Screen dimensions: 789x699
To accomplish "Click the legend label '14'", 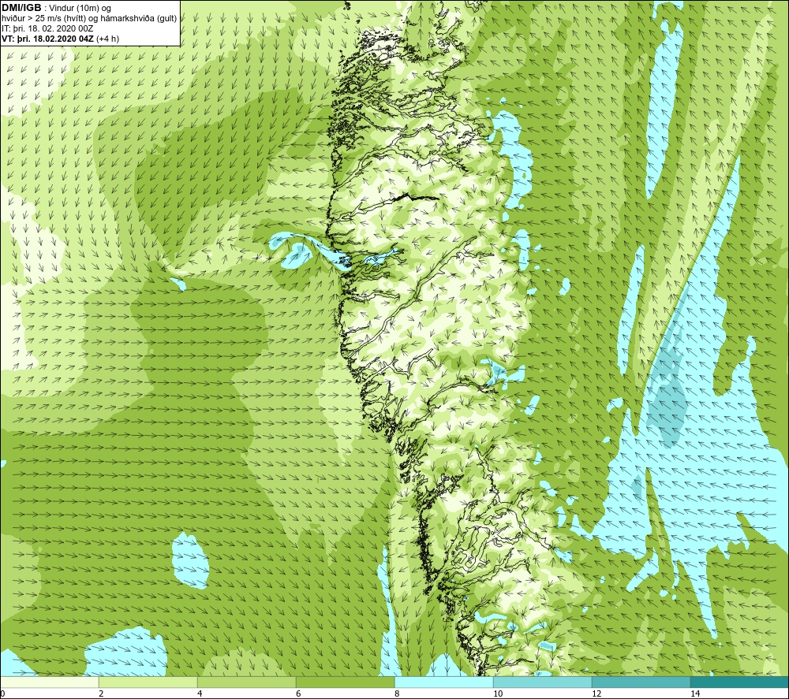I will click(695, 693).
